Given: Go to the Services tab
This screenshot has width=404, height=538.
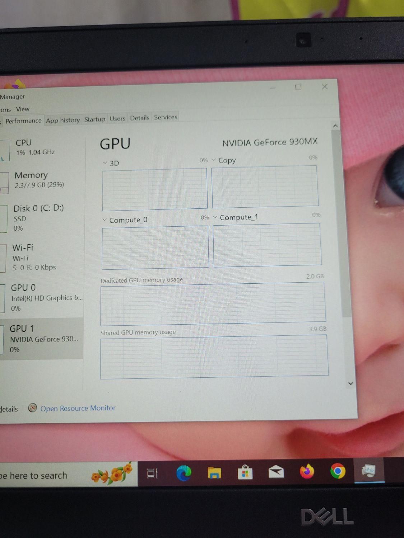Looking at the screenshot, I should tap(166, 117).
